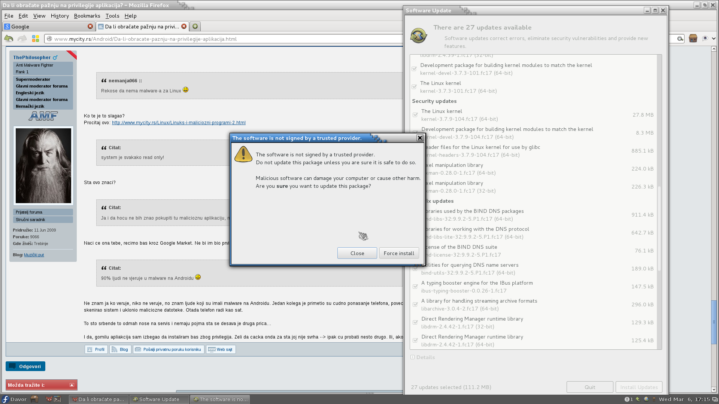719x404 pixels.
Task: Click the terminal launcher icon in panel
Action: click(57, 399)
